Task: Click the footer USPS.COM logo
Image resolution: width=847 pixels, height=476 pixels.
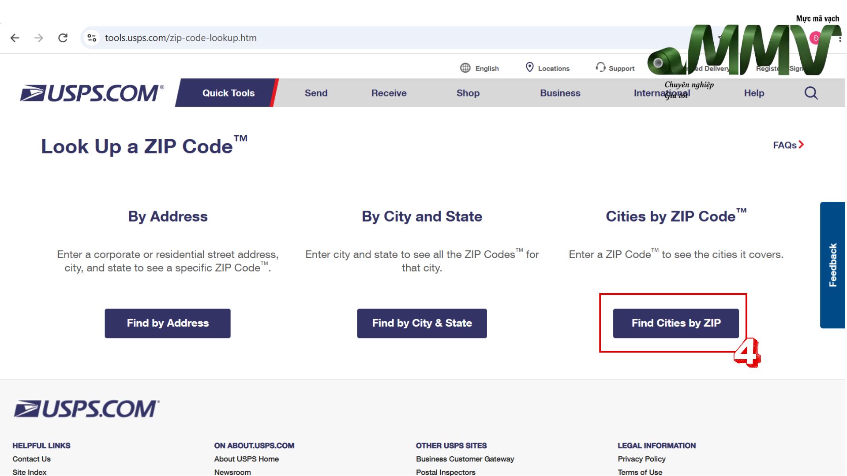Action: (x=86, y=409)
